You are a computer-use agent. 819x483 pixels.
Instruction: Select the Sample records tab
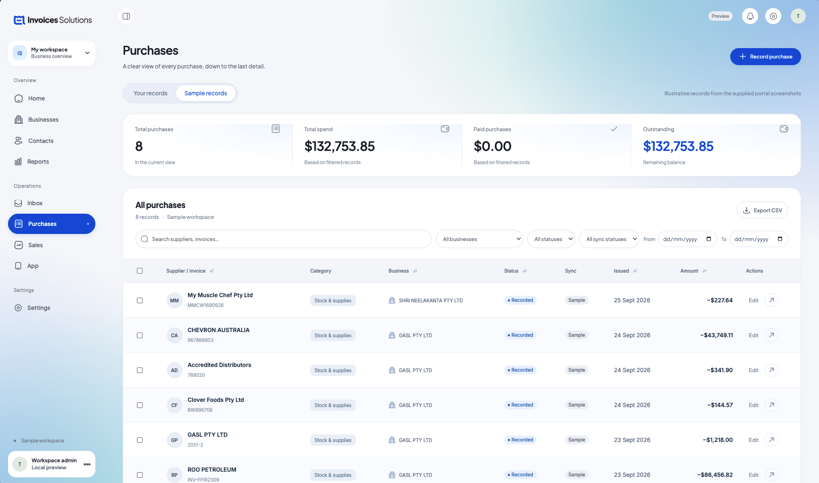click(206, 93)
